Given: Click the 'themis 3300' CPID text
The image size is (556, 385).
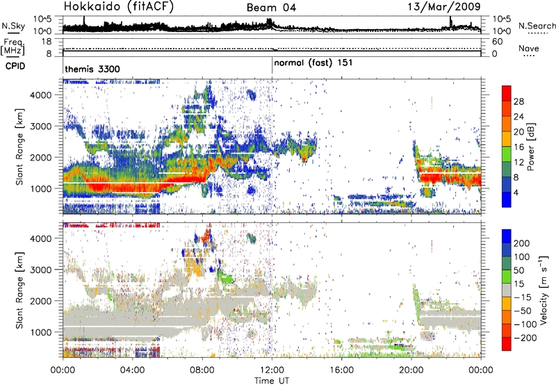Looking at the screenshot, I should pos(92,69).
